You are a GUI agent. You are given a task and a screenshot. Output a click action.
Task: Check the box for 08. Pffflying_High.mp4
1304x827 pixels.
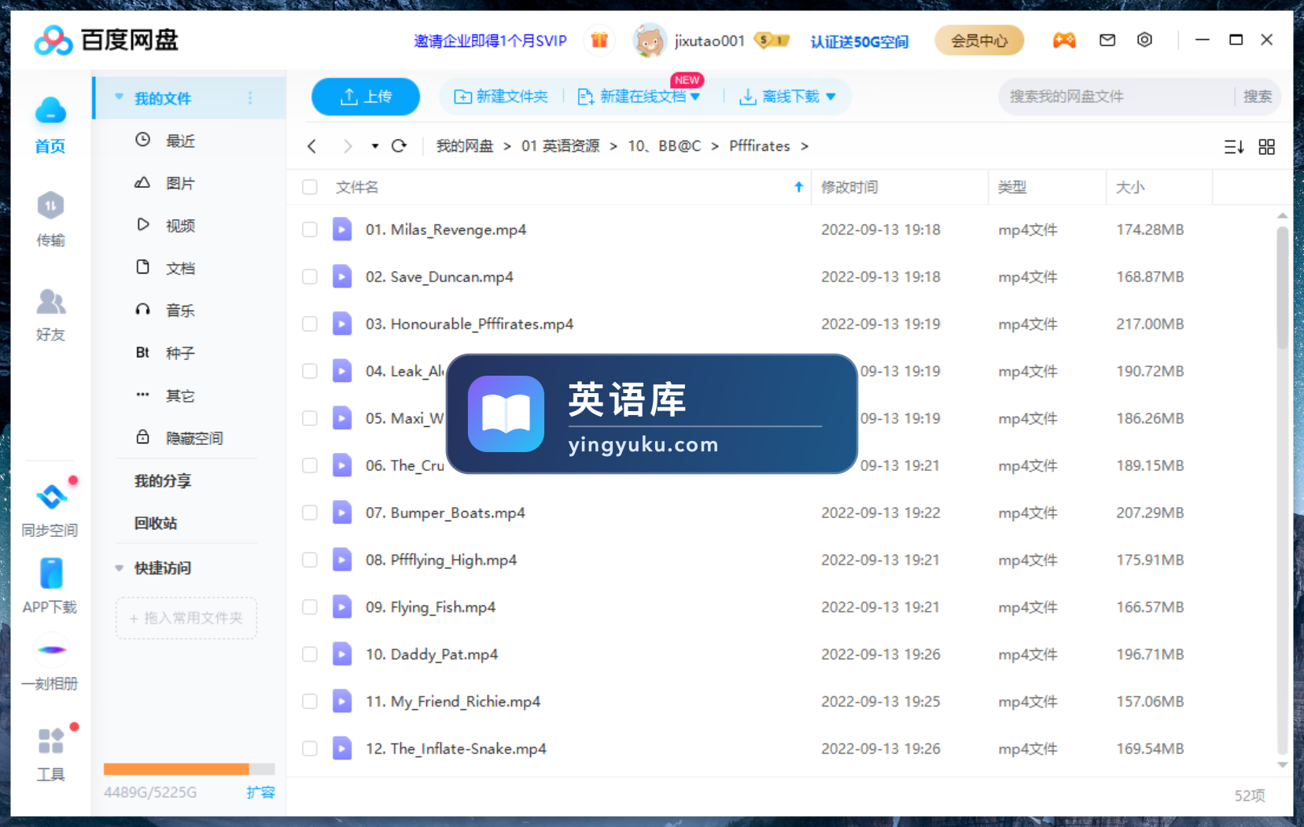point(310,560)
